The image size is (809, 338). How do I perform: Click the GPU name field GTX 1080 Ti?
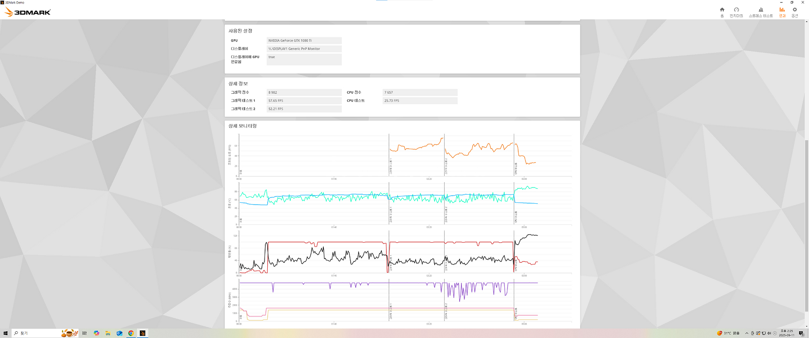pyautogui.click(x=304, y=41)
